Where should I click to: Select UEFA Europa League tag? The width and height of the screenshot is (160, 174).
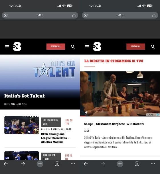coord(51,156)
